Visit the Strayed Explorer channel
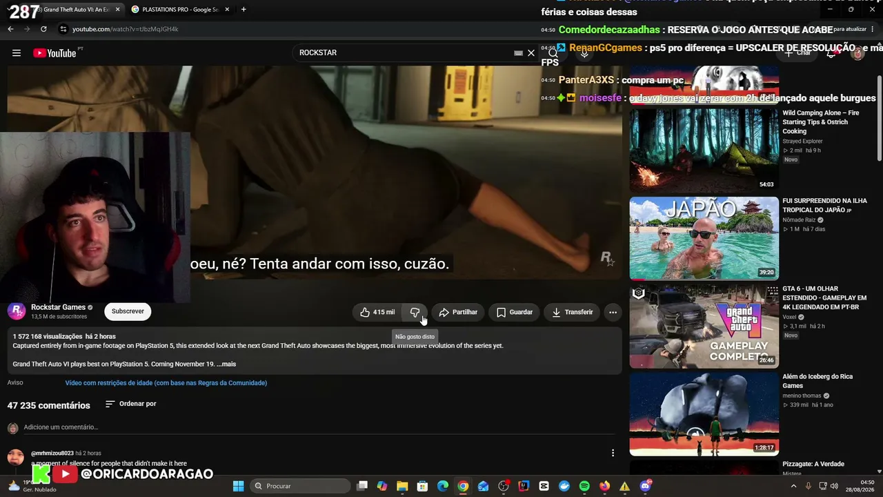The height and width of the screenshot is (497, 883). [x=802, y=142]
